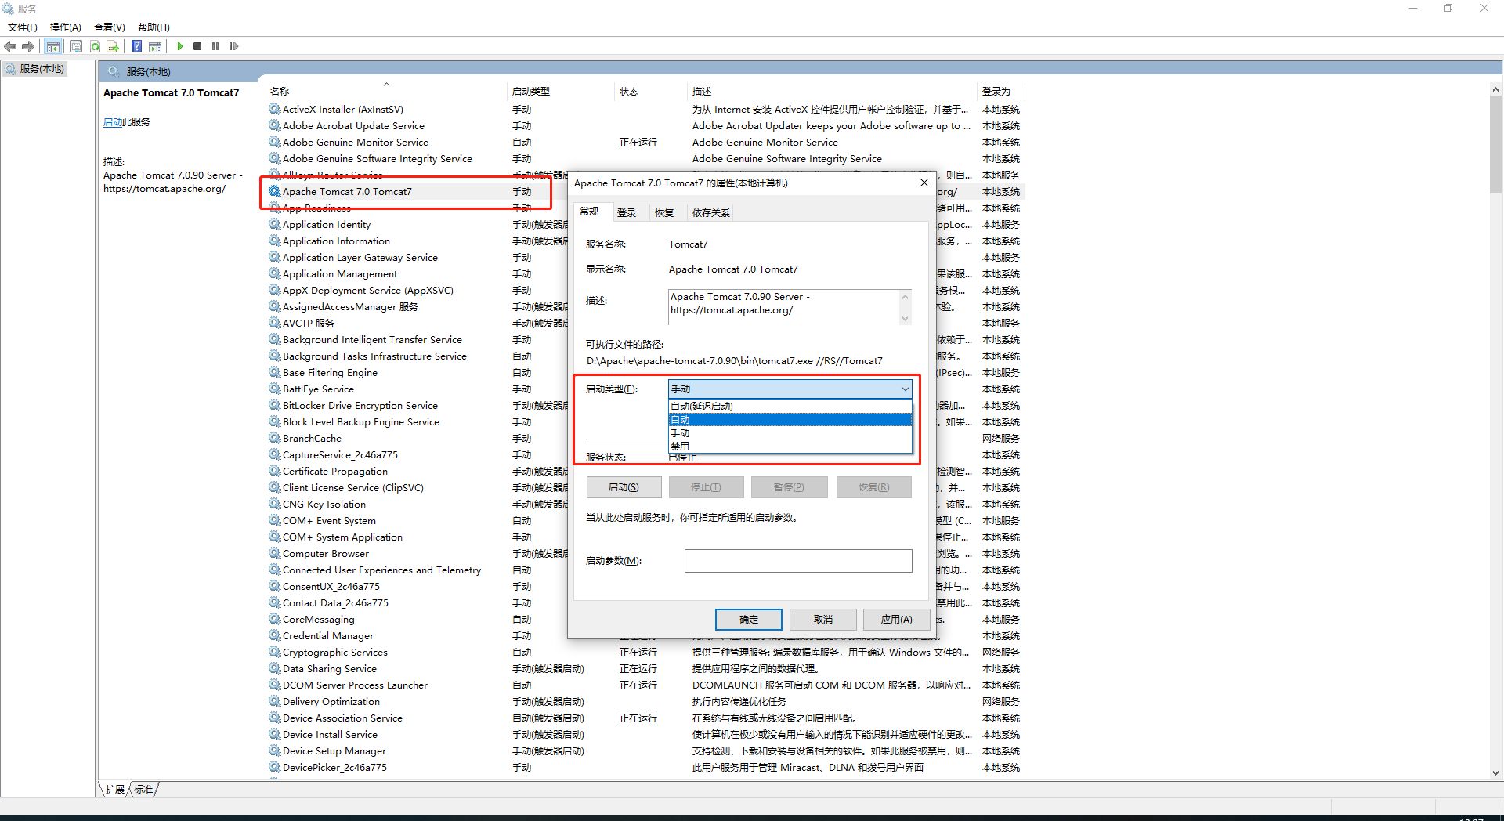1504x821 pixels.
Task: Choose 手动 option in the startup type list
Action: [790, 432]
